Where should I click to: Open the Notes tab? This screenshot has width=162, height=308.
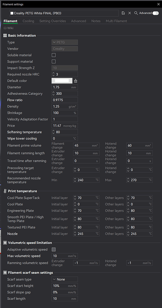coord(96,21)
